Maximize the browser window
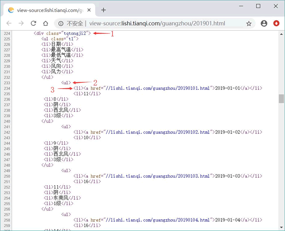 258,6
